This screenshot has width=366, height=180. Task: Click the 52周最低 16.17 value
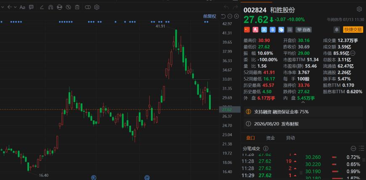point(269,79)
